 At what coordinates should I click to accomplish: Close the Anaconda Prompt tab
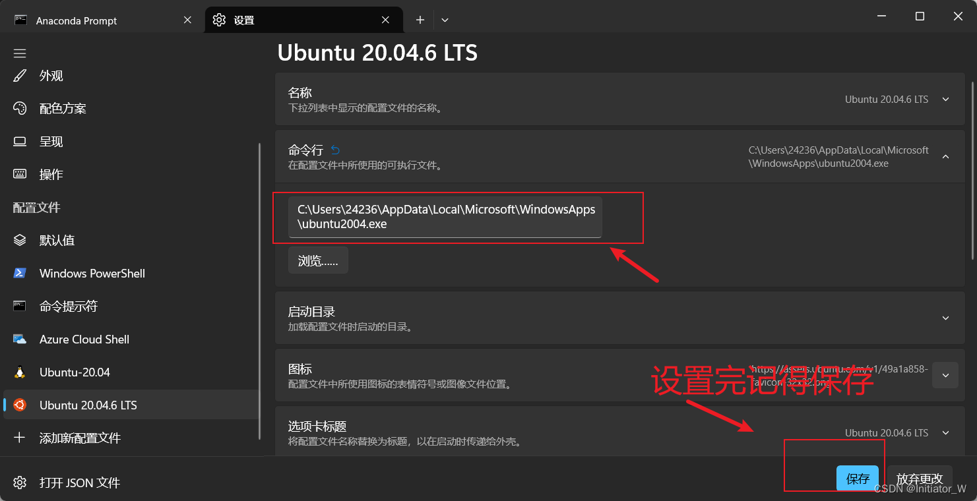(187, 20)
